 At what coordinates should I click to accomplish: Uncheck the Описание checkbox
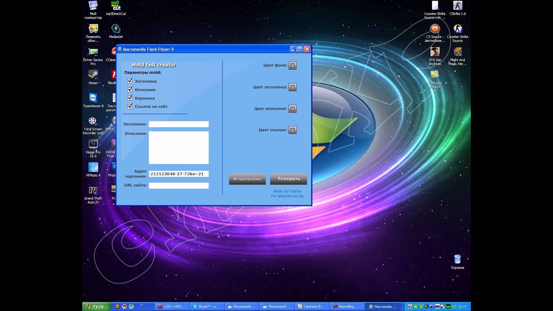[x=130, y=89]
